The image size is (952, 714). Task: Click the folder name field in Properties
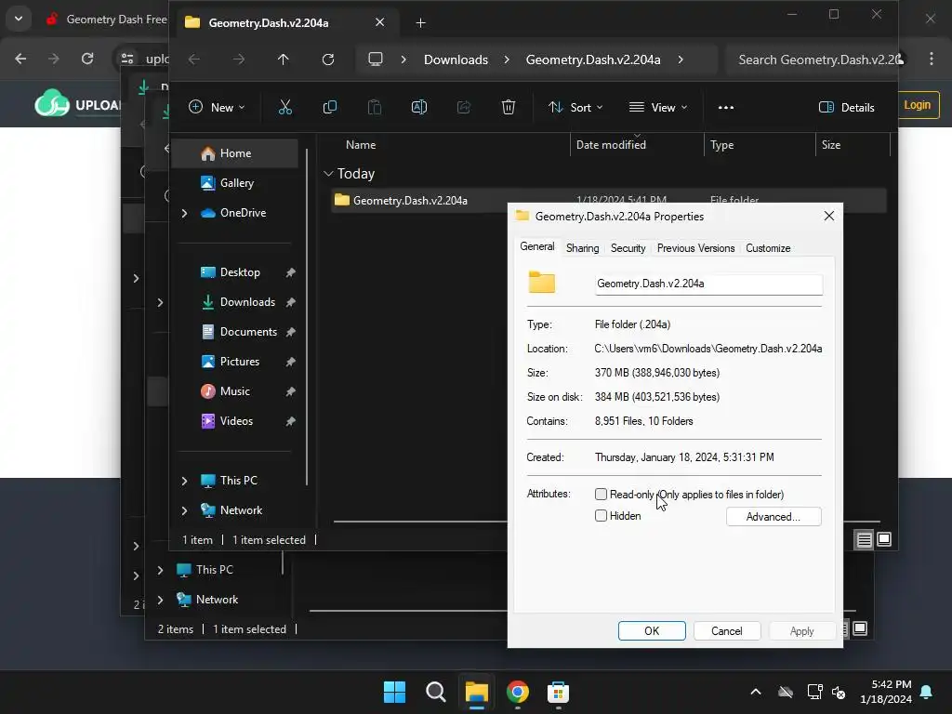[708, 284]
